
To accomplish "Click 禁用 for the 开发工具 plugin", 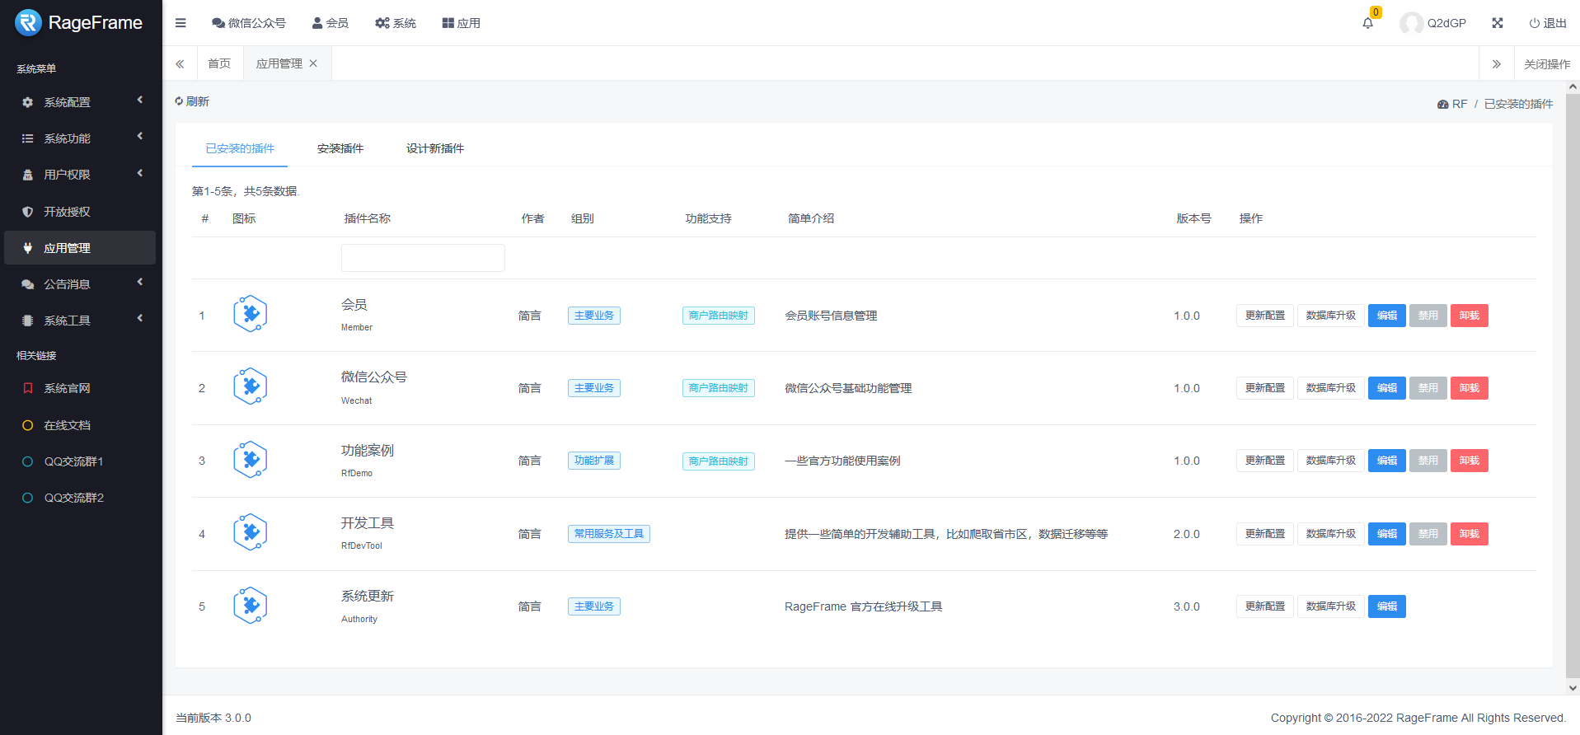I will pyautogui.click(x=1428, y=534).
